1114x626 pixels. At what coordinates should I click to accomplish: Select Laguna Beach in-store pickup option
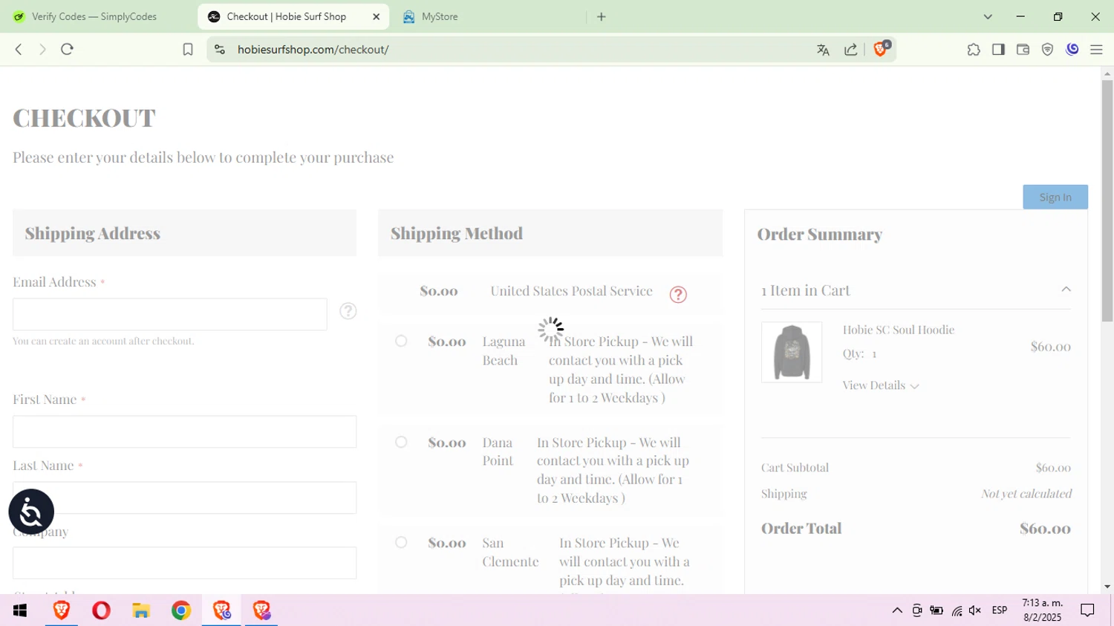click(x=401, y=341)
